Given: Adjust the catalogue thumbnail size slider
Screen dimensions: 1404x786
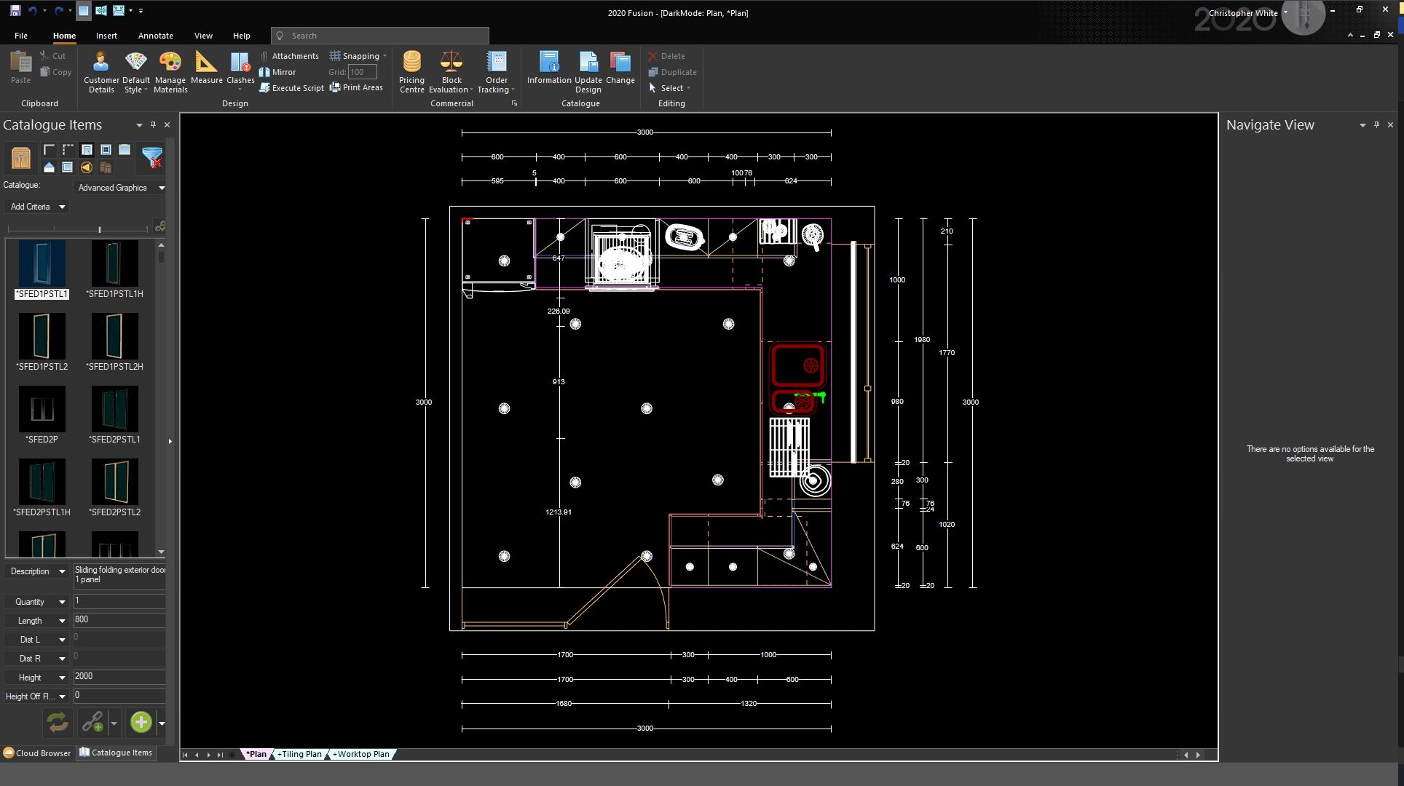Looking at the screenshot, I should pos(100,229).
